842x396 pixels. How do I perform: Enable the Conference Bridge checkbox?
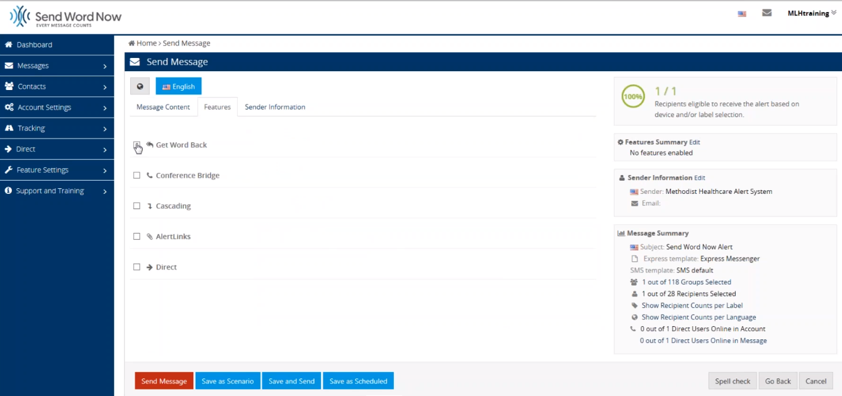coord(137,176)
